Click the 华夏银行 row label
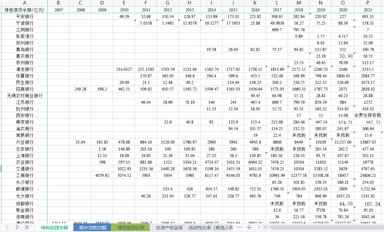 coord(25,76)
